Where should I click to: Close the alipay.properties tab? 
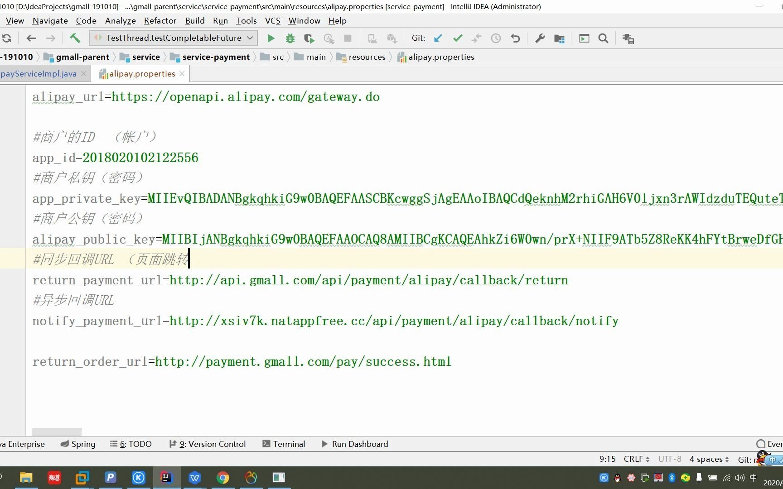182,74
